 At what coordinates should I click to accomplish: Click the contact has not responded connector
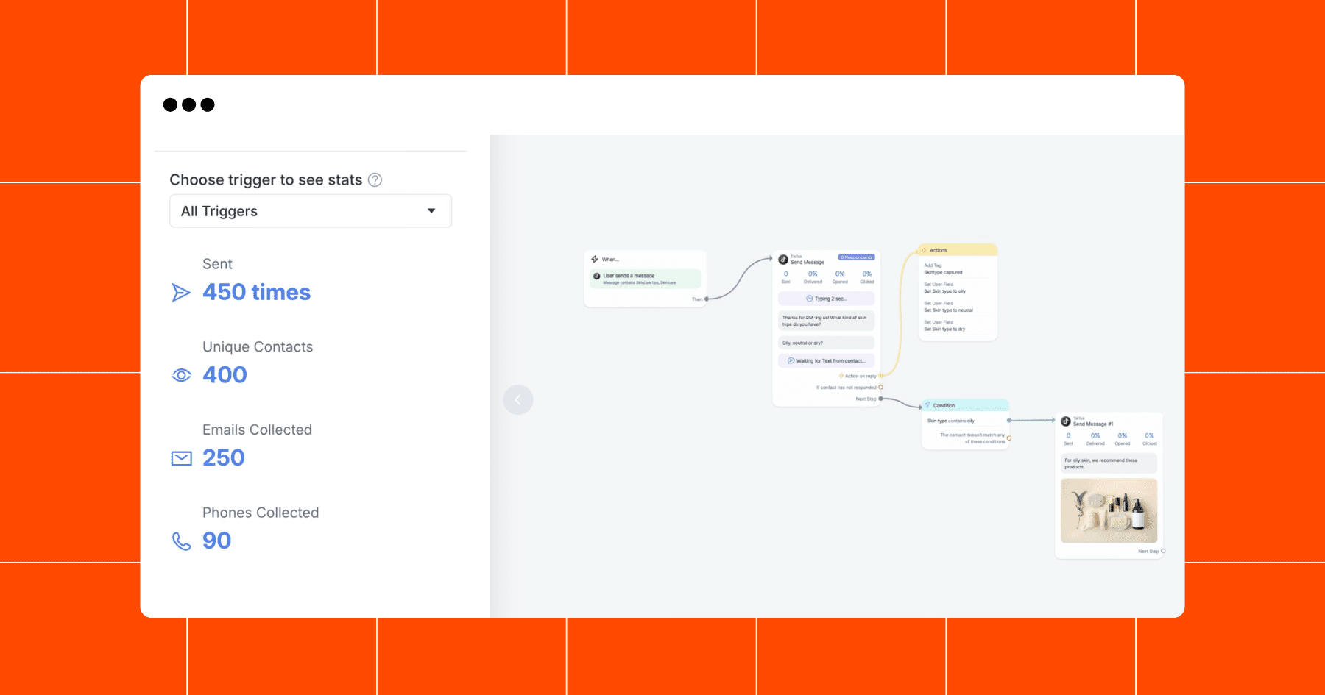coord(880,388)
